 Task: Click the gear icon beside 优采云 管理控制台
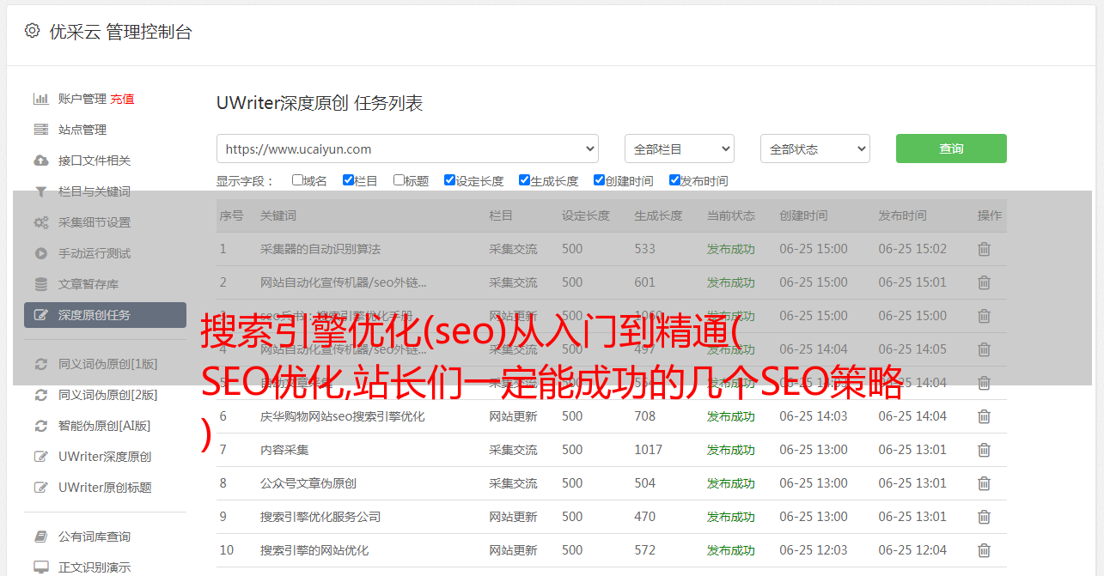(x=32, y=31)
